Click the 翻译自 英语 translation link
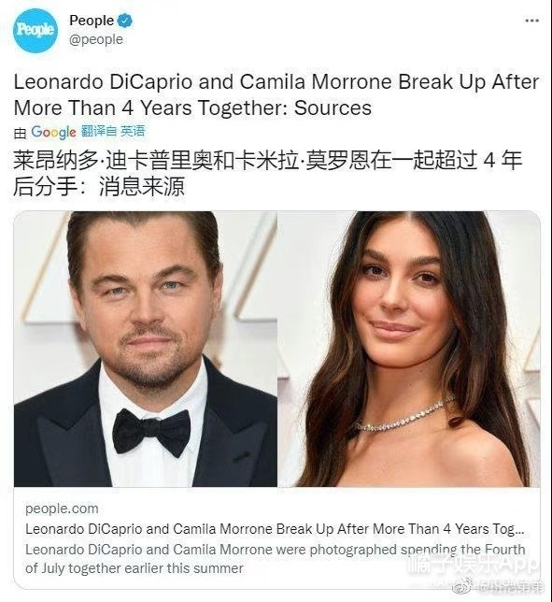This screenshot has height=602, width=552. [113, 131]
